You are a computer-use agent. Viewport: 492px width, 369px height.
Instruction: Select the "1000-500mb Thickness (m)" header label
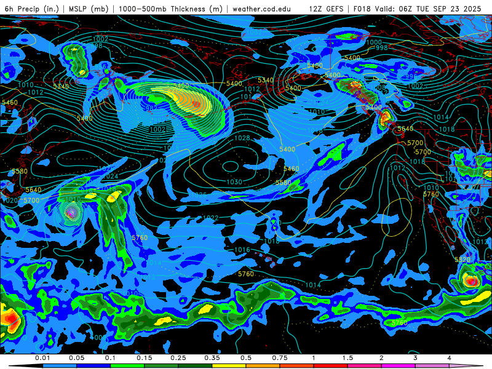tap(170, 9)
